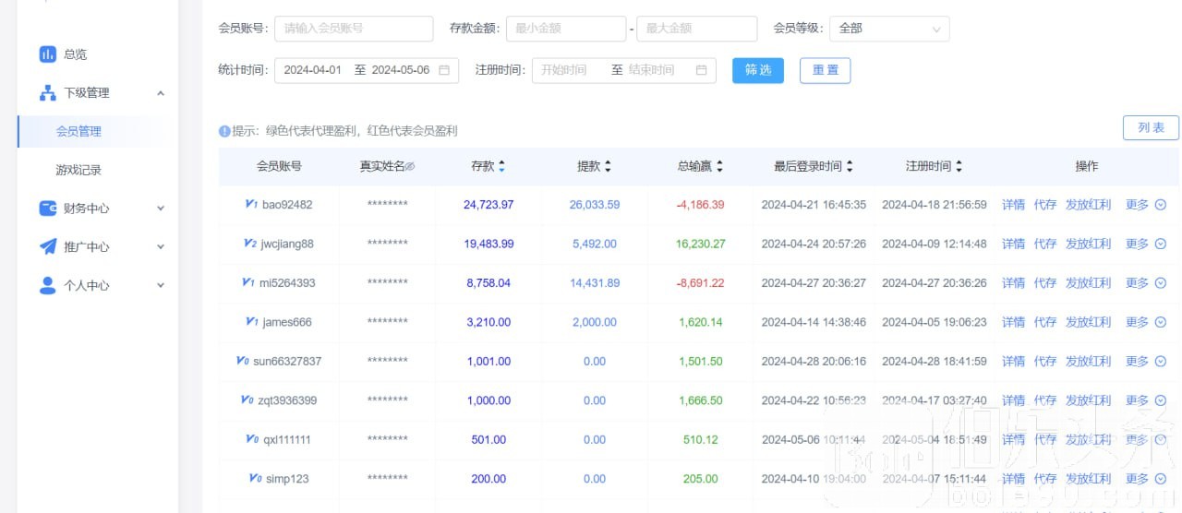Open 更多 dropdown for bao92482 row
Image resolution: width=1182 pixels, height=513 pixels.
pos(1146,205)
